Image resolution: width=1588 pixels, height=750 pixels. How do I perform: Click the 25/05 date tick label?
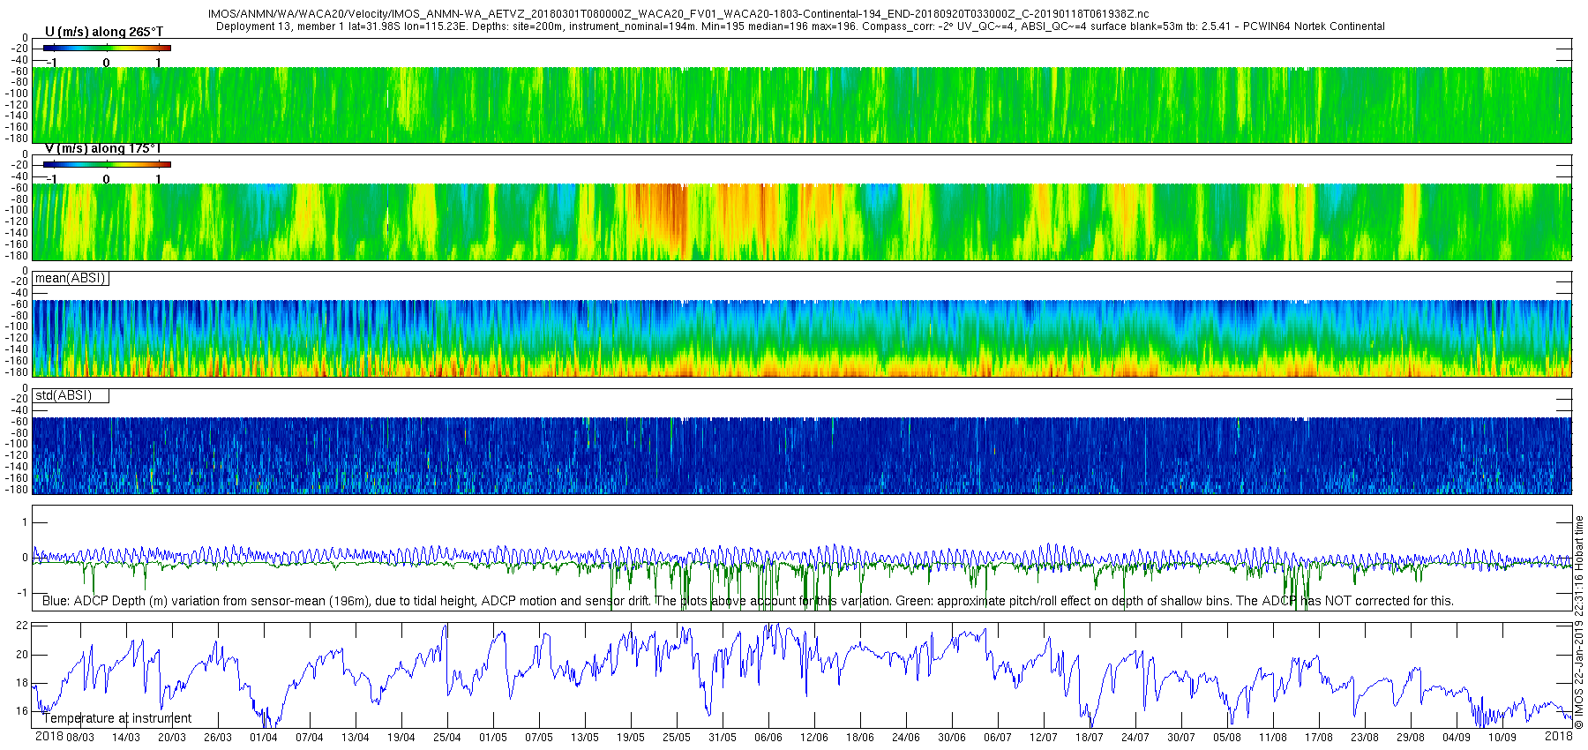pyautogui.click(x=677, y=738)
